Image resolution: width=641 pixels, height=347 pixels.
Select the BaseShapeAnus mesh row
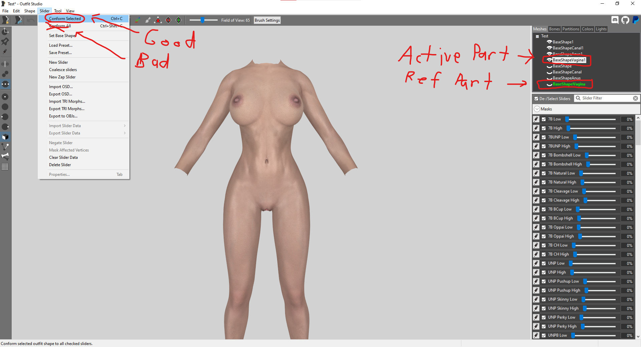pos(567,78)
